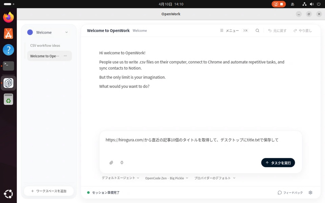The height and width of the screenshot is (203, 325).
Task: Click ワークスペースを追加 button
Action: tap(49, 191)
